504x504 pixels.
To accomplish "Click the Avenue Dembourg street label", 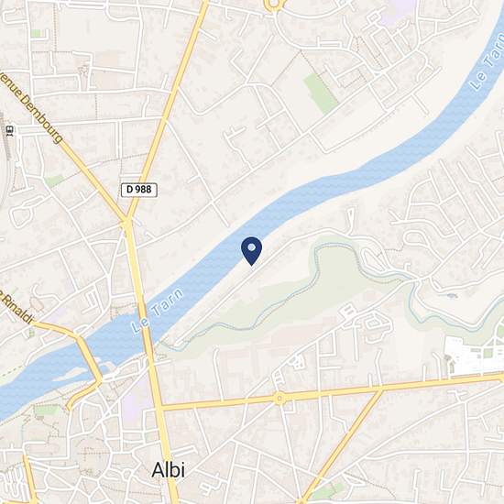I will pos(29,104).
